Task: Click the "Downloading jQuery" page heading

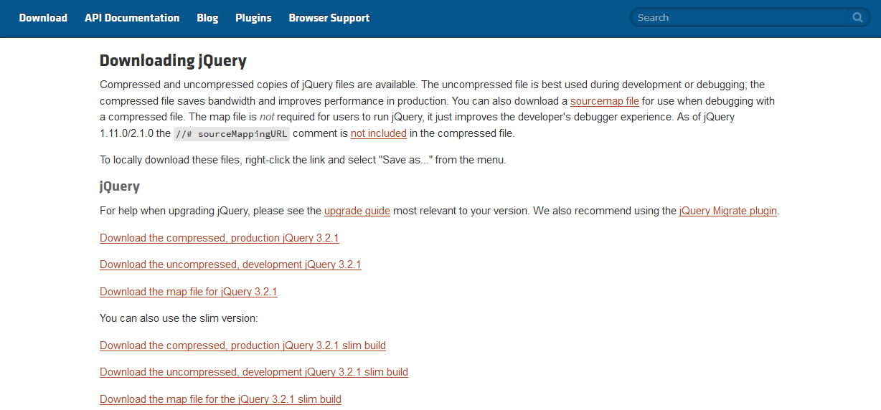Action: point(173,61)
